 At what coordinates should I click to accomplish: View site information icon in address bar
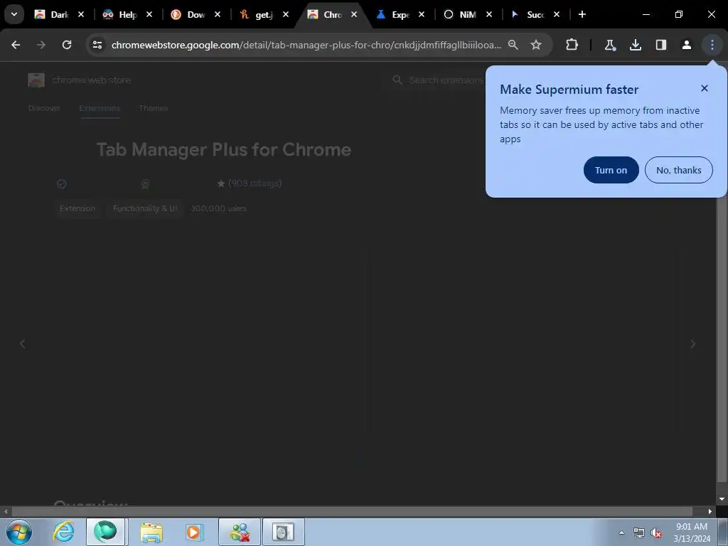pyautogui.click(x=97, y=45)
